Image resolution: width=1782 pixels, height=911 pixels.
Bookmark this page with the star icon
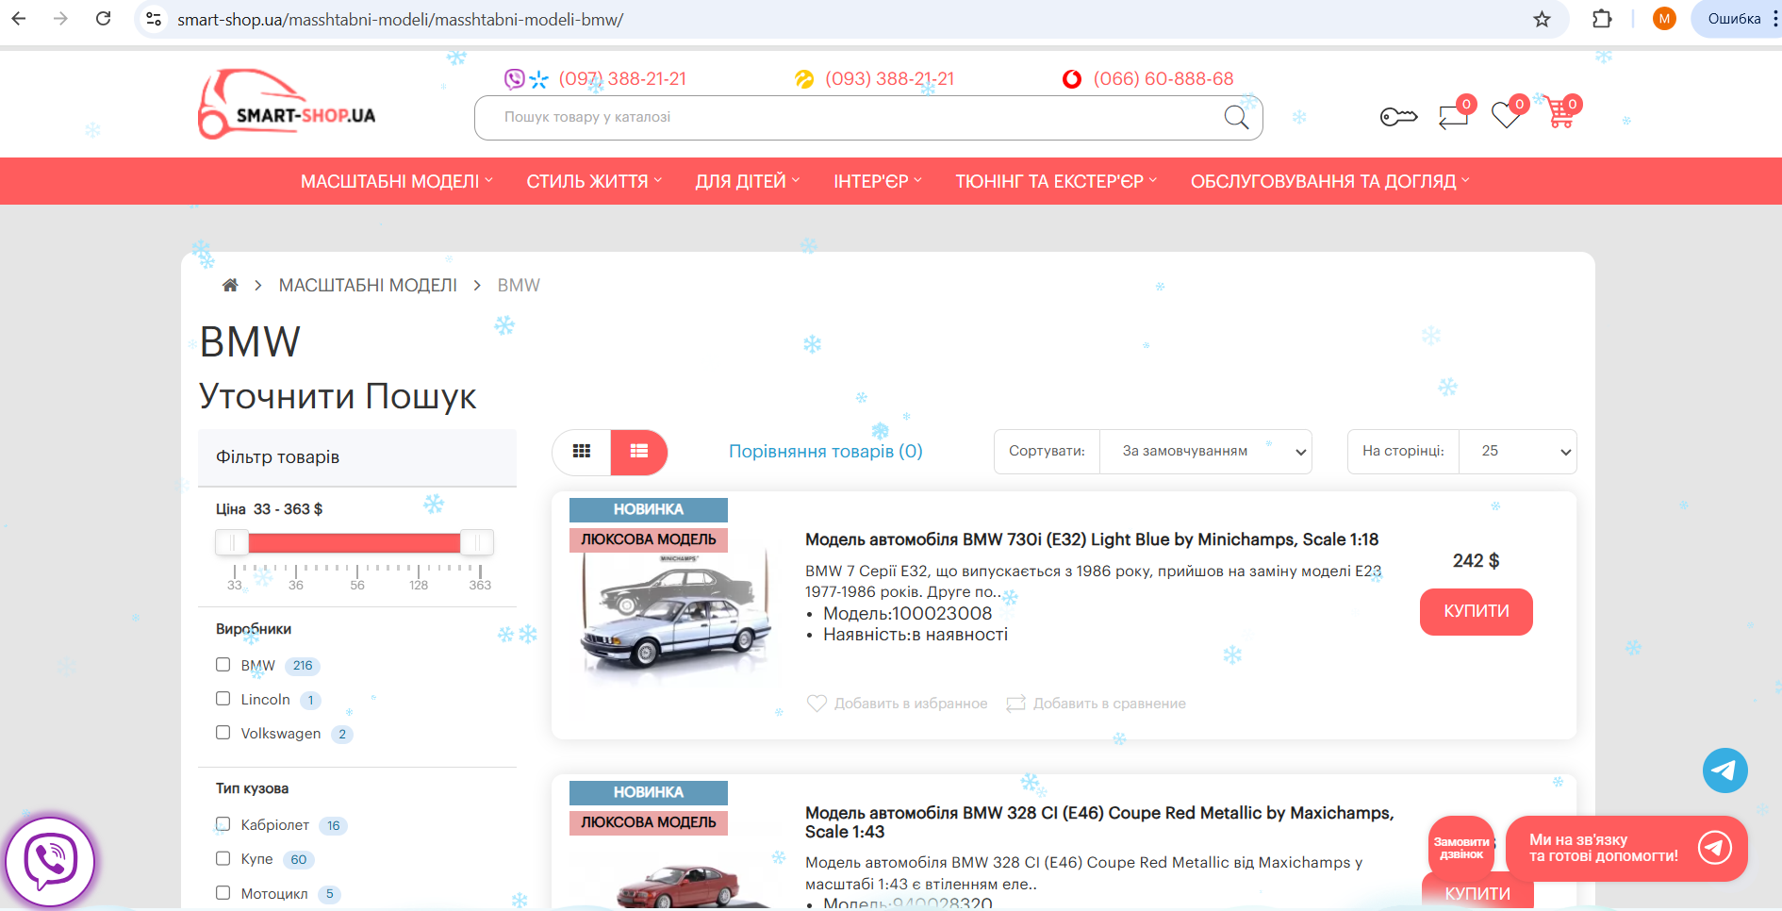(1542, 19)
